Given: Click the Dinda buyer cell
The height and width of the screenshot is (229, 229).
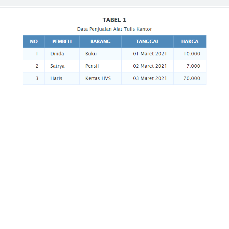Looking at the screenshot, I should coord(62,54).
